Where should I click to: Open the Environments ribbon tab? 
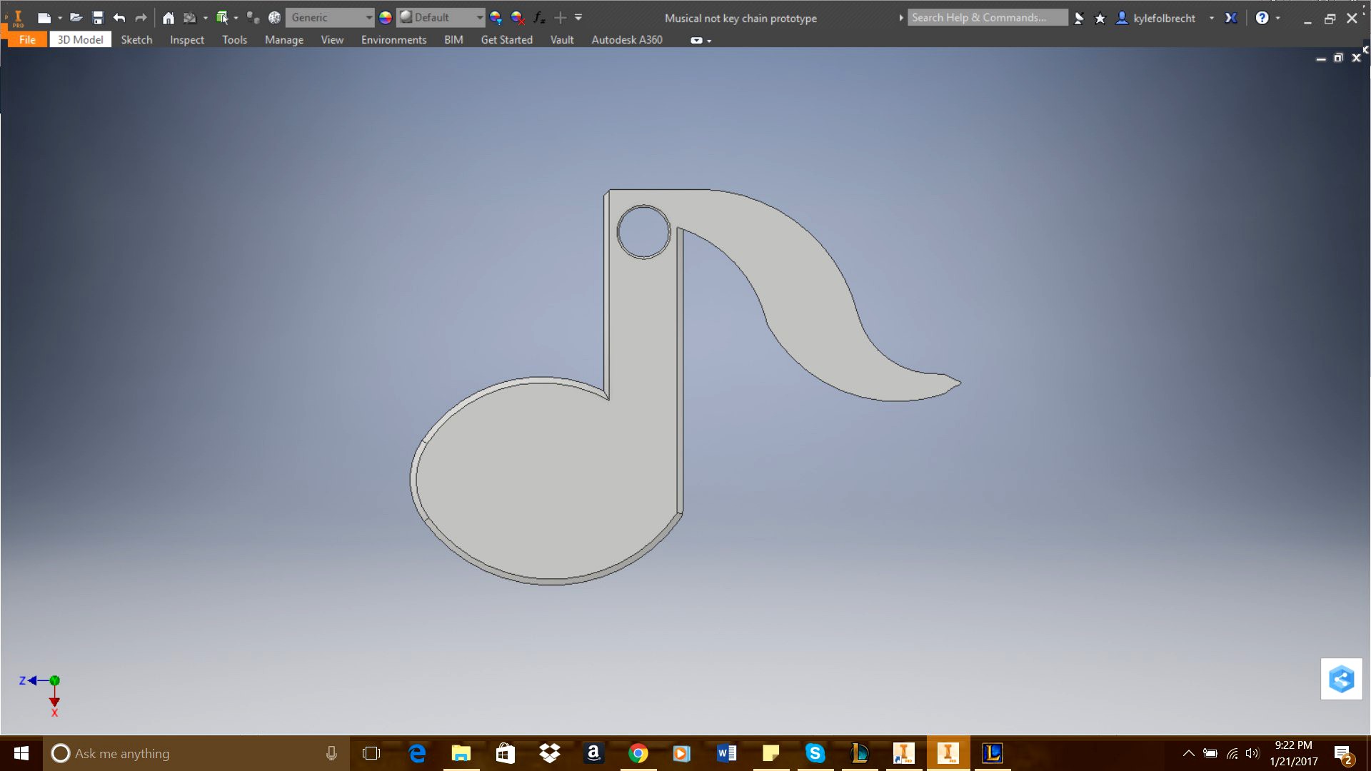393,39
